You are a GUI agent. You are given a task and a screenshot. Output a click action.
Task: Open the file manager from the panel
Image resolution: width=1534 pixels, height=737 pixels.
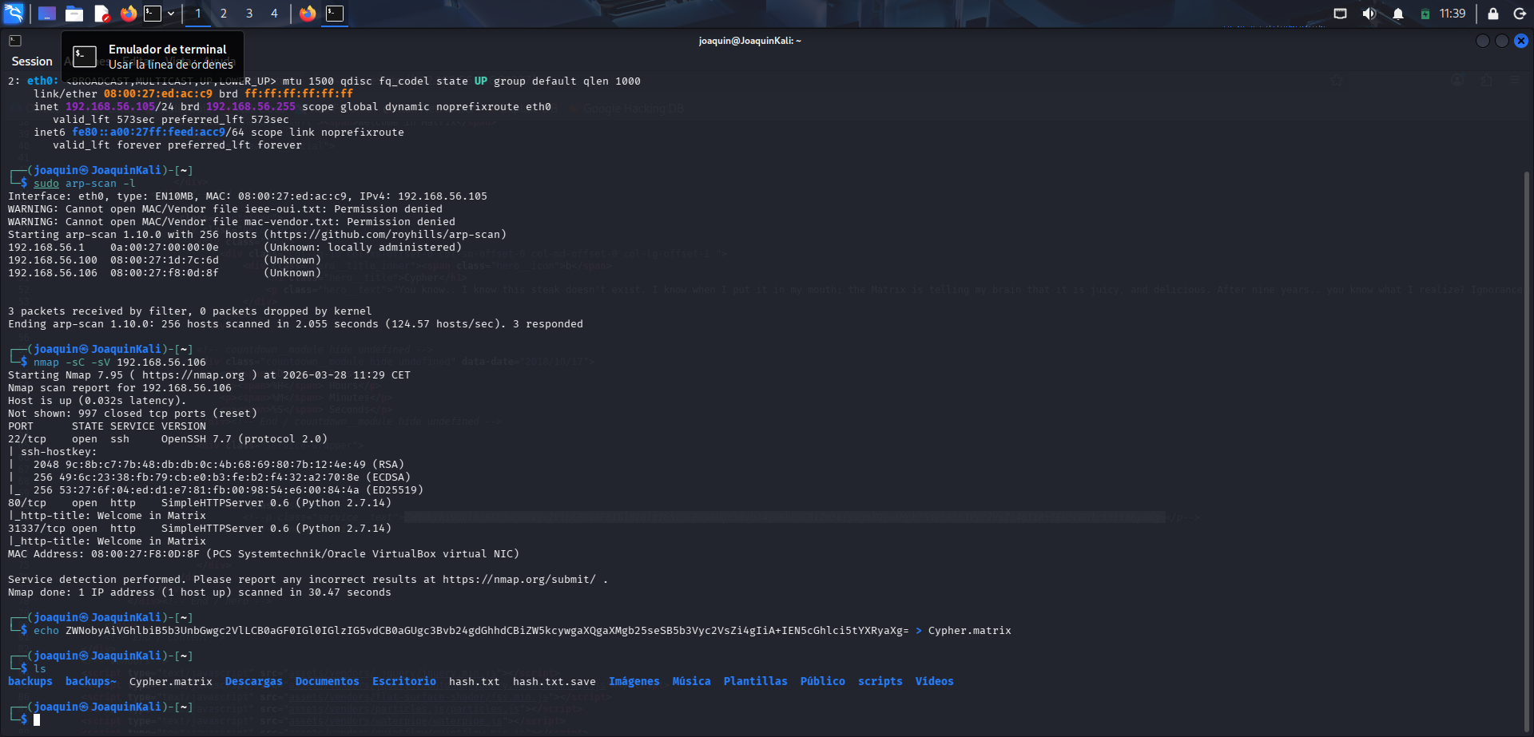pyautogui.click(x=74, y=14)
